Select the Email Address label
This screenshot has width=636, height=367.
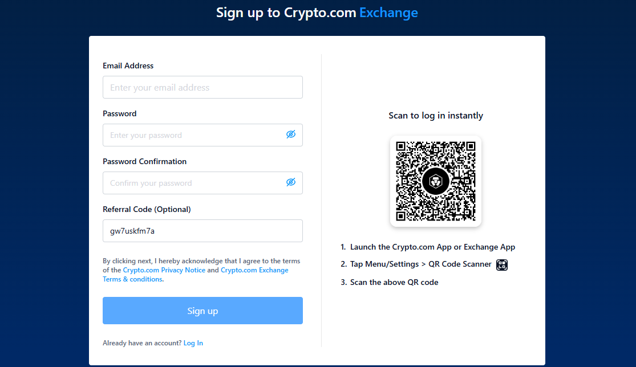(x=128, y=65)
